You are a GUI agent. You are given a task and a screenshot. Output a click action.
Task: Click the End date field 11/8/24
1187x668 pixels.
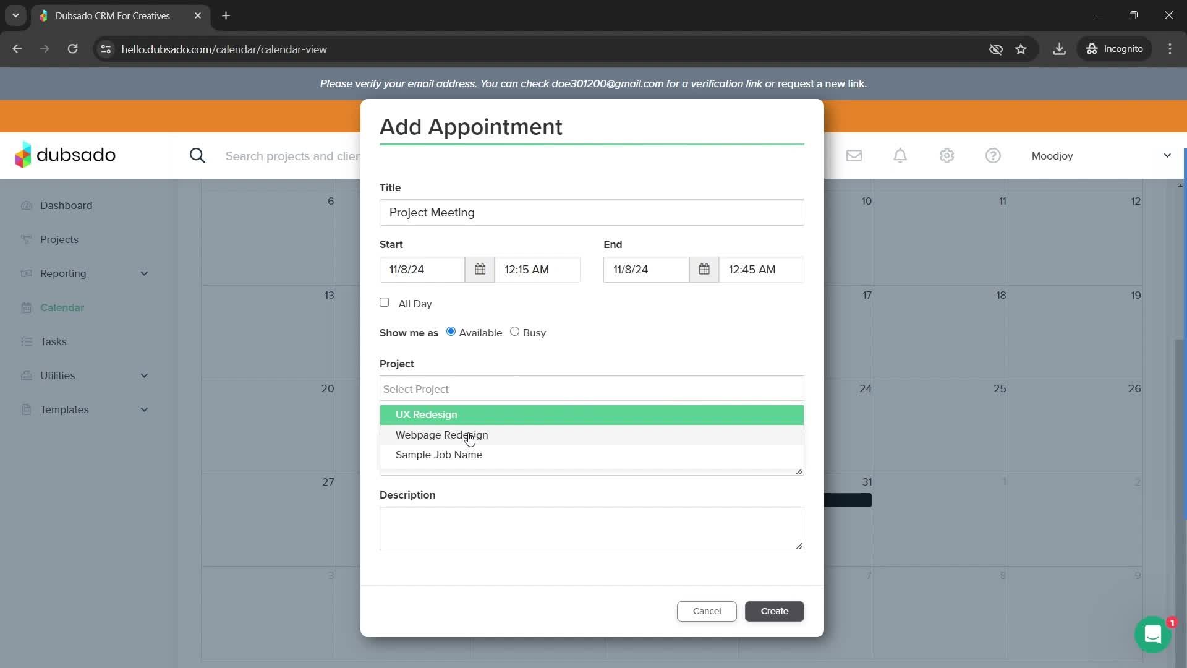(646, 270)
